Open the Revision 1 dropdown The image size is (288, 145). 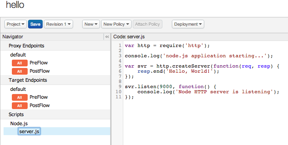point(58,24)
